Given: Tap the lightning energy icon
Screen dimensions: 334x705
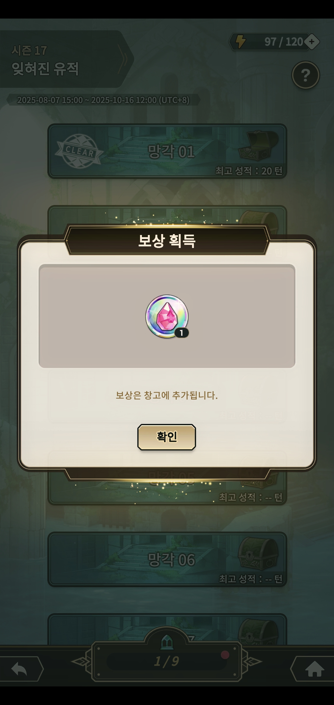Looking at the screenshot, I should [241, 41].
